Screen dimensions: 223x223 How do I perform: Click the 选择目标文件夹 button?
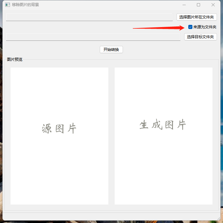(200, 37)
